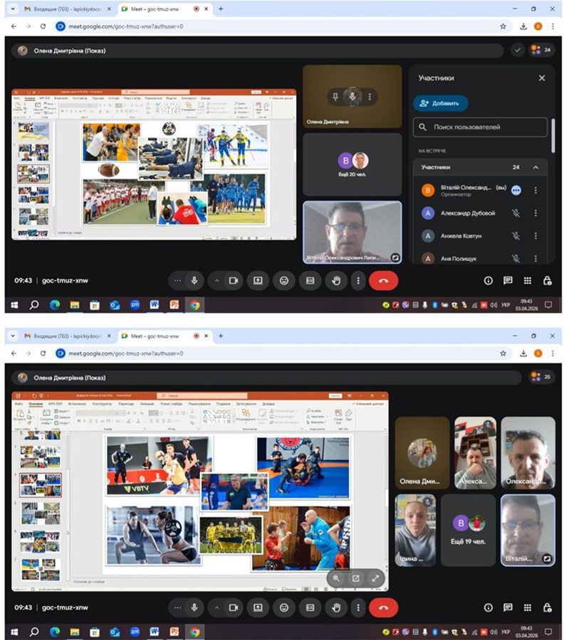This screenshot has width=564, height=640.
Task: Open chat panel icon in lower Meet window
Action: pyautogui.click(x=508, y=607)
